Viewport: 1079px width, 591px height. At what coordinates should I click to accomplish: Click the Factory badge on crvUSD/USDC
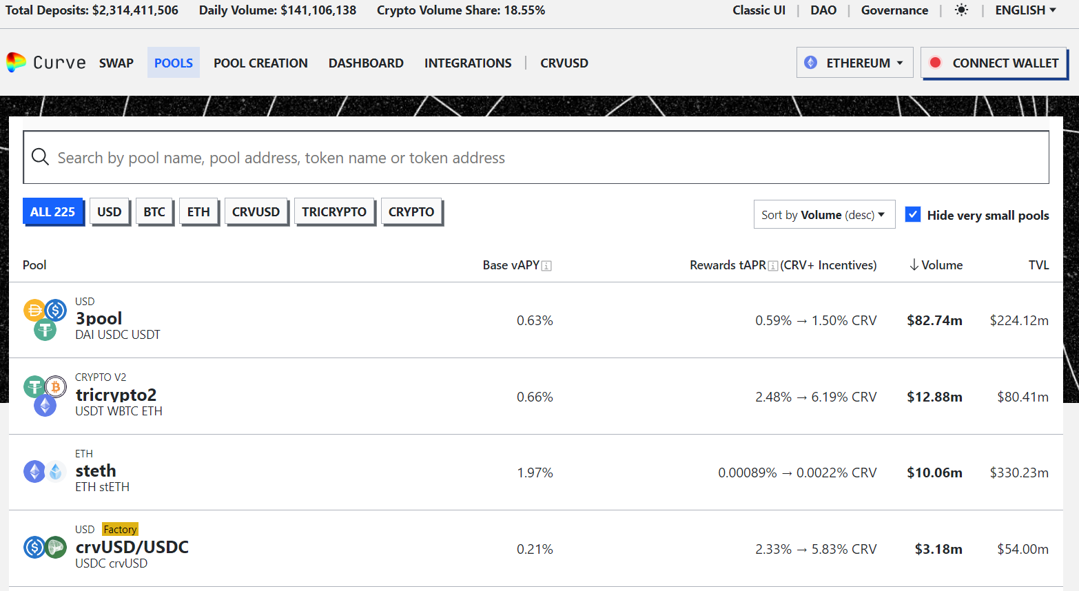[x=120, y=529]
